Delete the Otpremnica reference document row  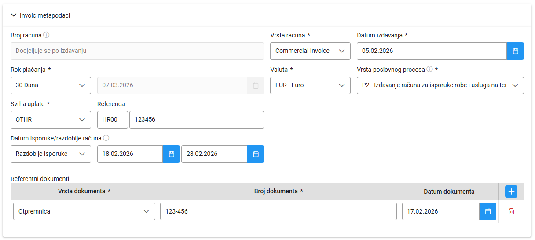point(511,211)
